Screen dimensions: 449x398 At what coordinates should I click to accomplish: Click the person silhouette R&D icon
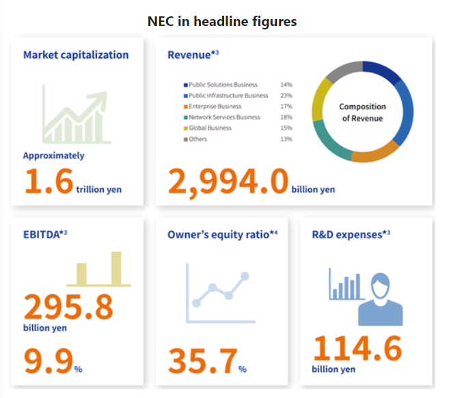point(379,299)
